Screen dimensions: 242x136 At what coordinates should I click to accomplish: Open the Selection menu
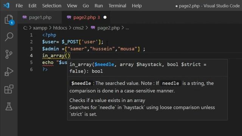pos(52,6)
